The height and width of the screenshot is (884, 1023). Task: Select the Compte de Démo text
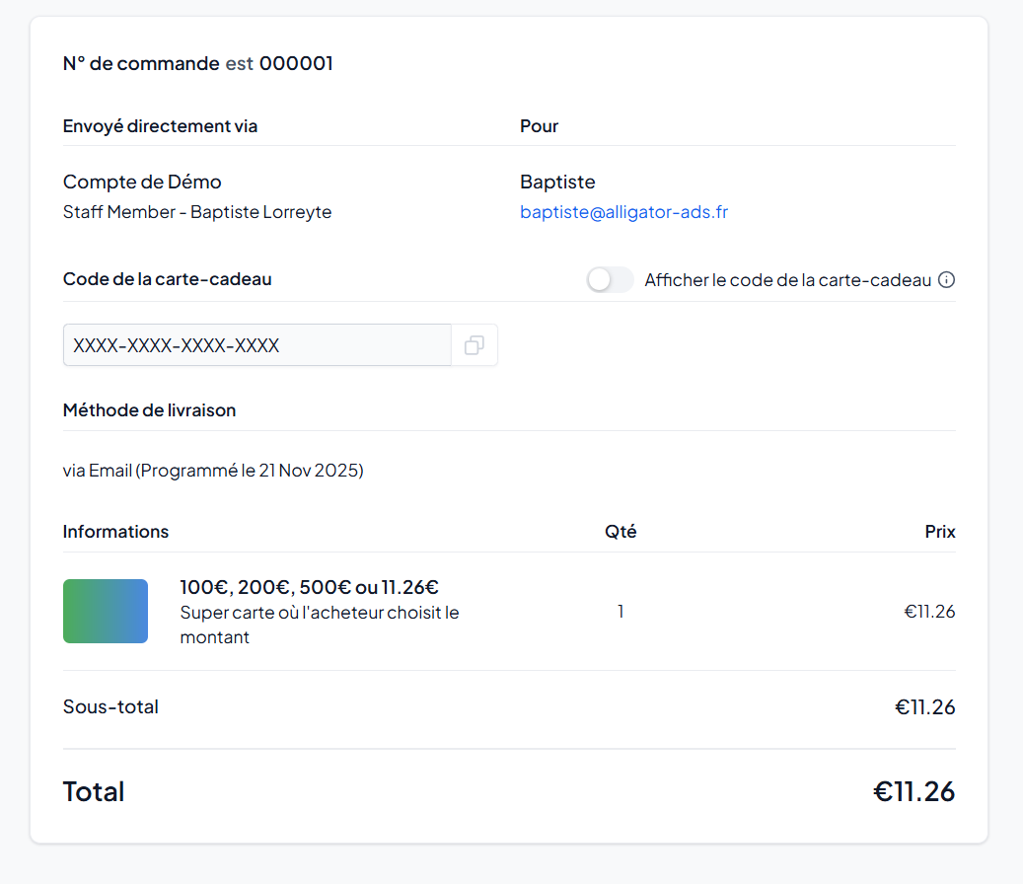point(142,182)
